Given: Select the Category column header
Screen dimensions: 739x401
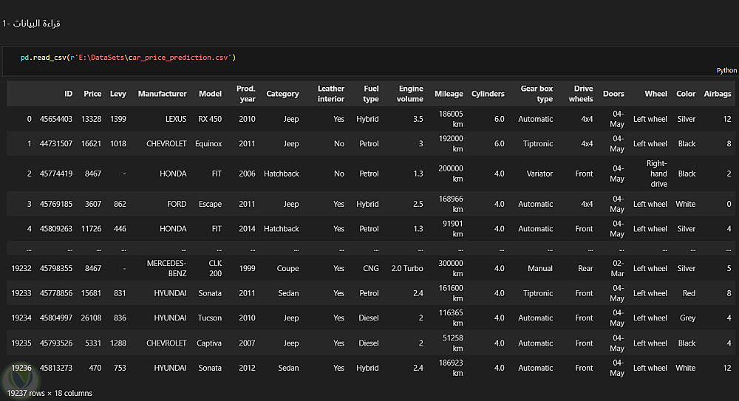Looking at the screenshot, I should [x=282, y=94].
